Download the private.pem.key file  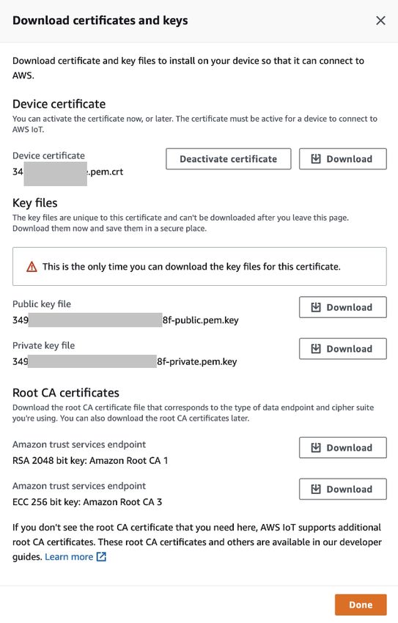pyautogui.click(x=343, y=349)
